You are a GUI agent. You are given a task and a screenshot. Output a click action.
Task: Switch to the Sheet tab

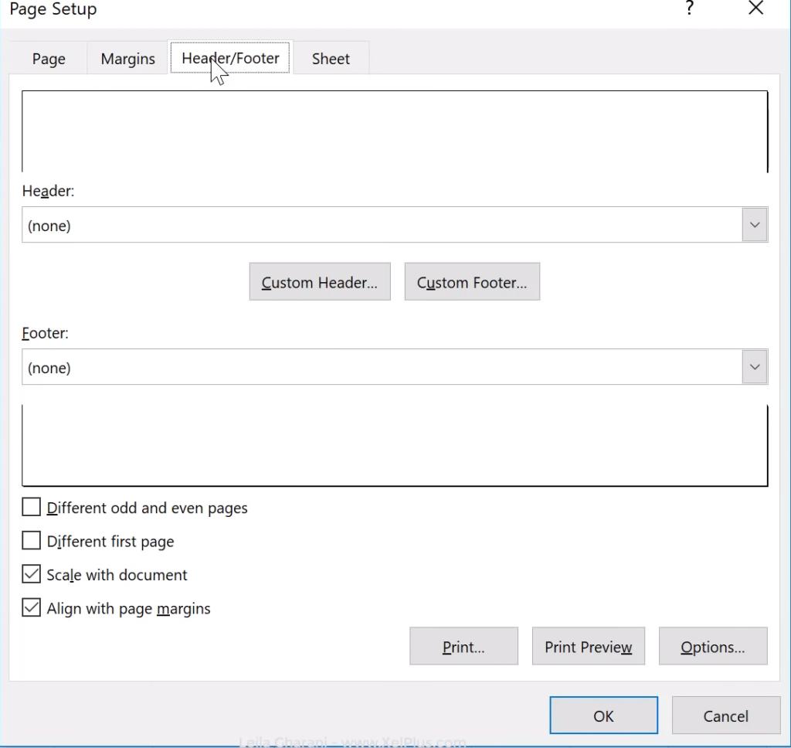pos(330,58)
